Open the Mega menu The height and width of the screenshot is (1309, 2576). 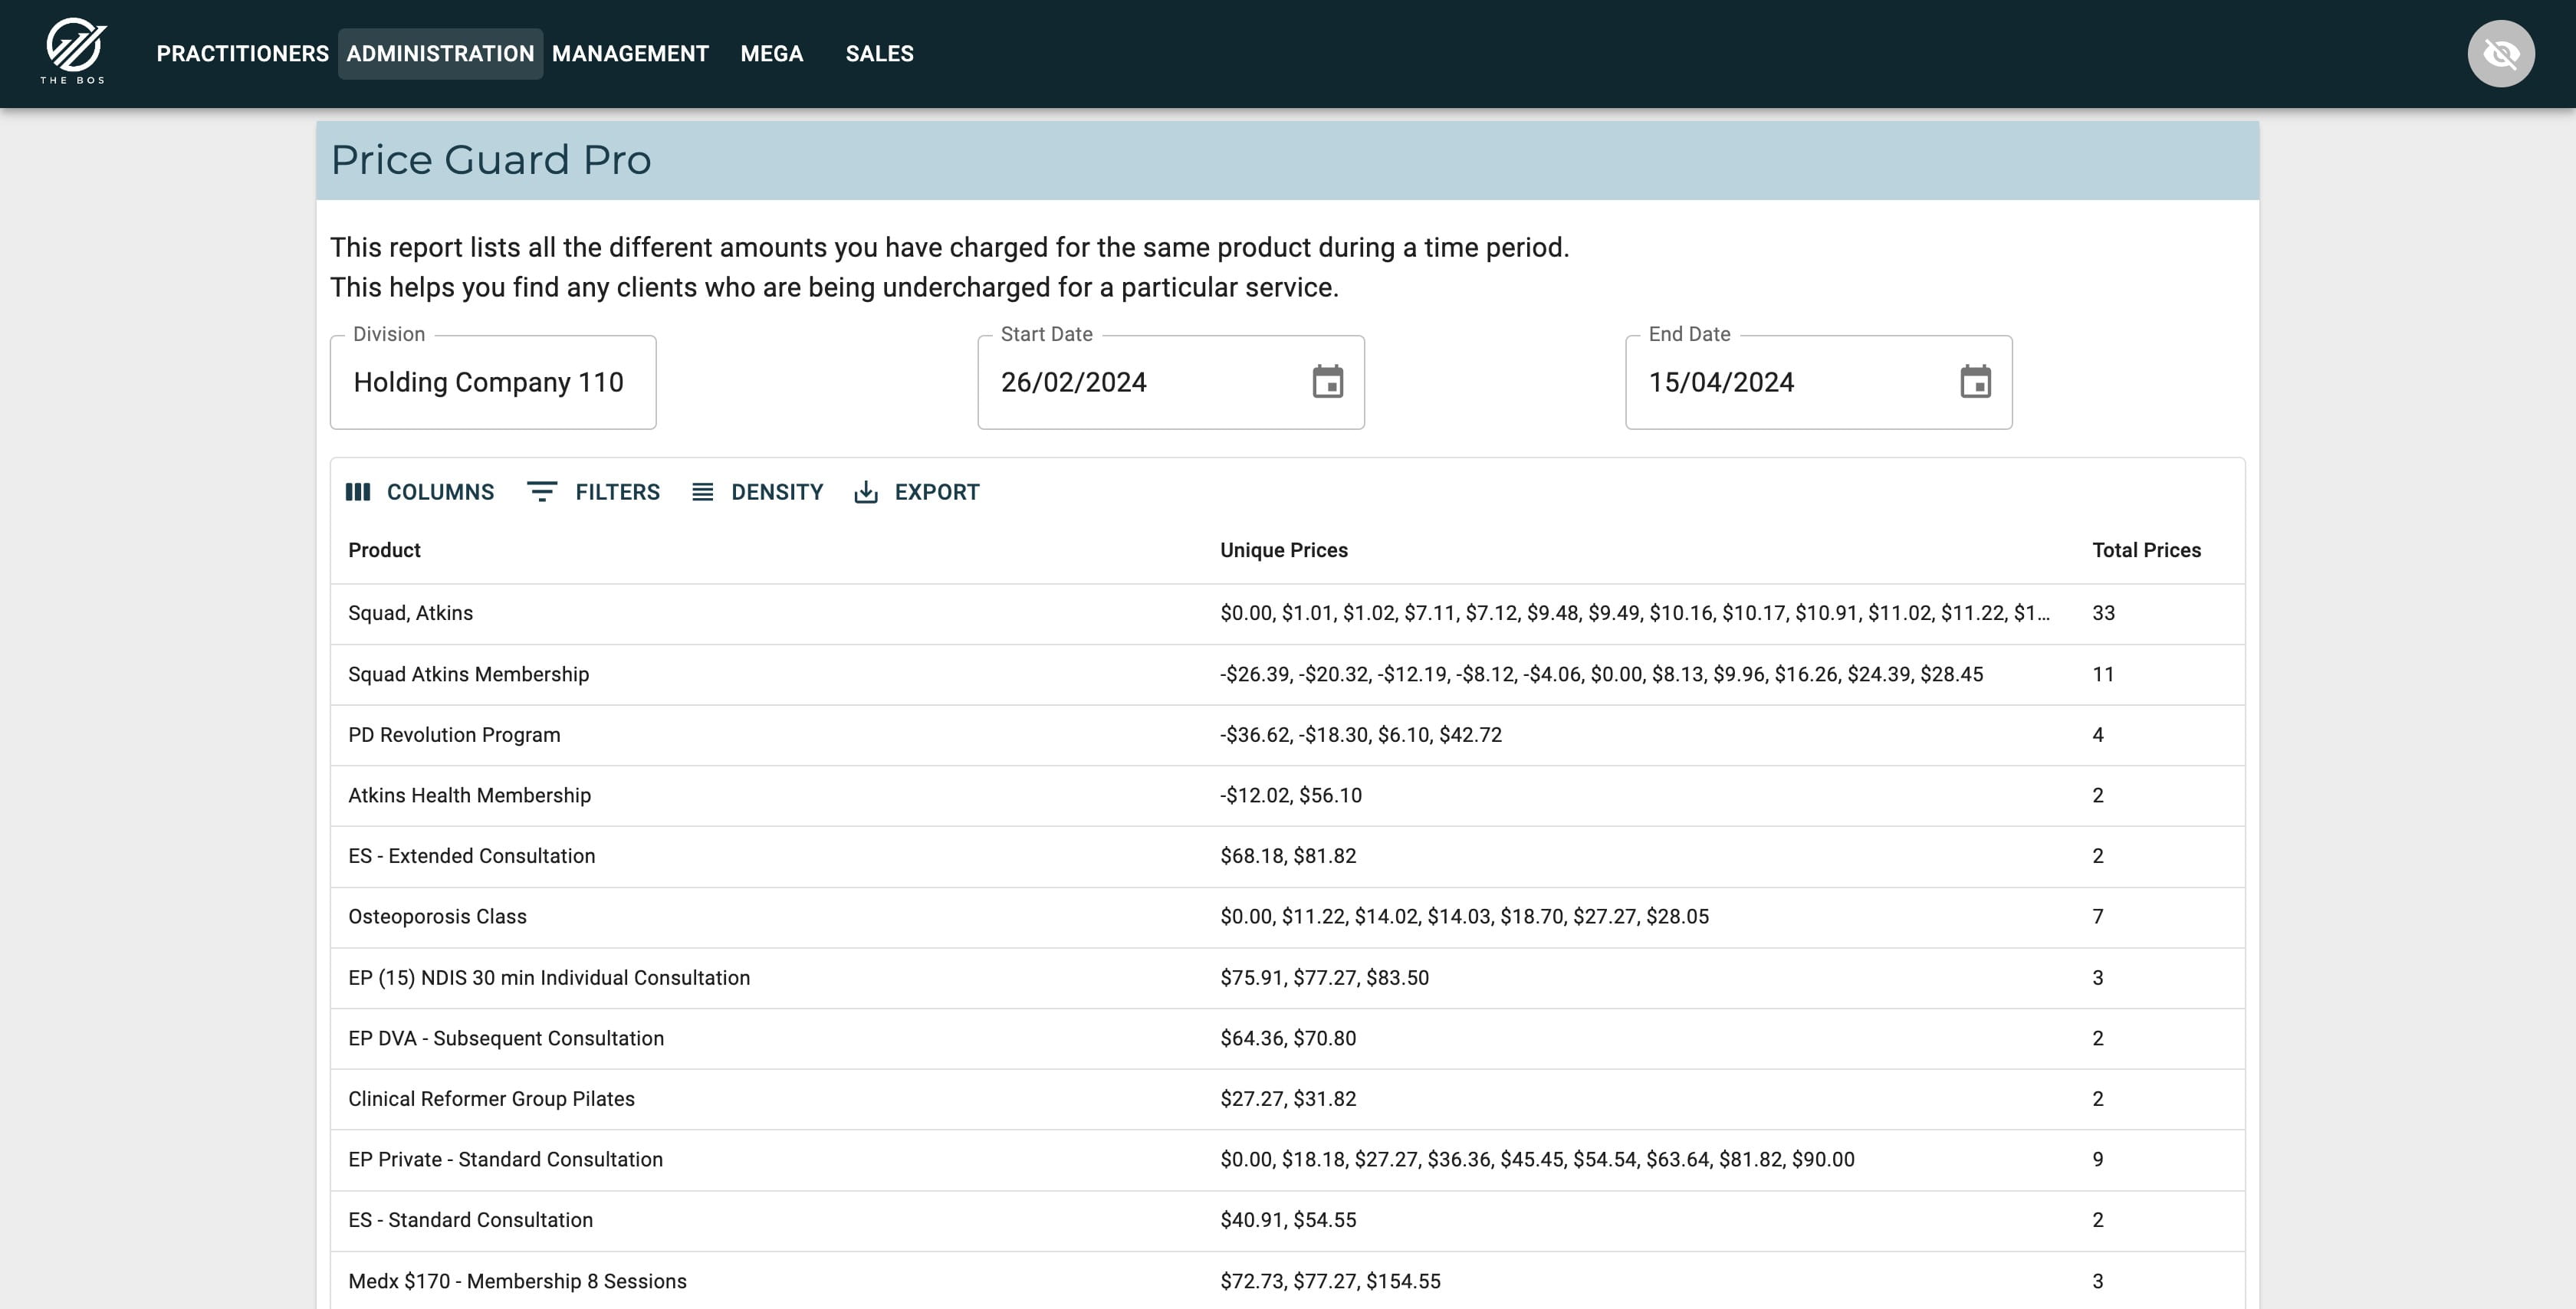(771, 54)
